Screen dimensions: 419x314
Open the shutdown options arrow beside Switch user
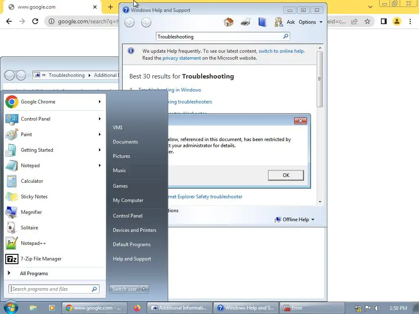click(144, 289)
